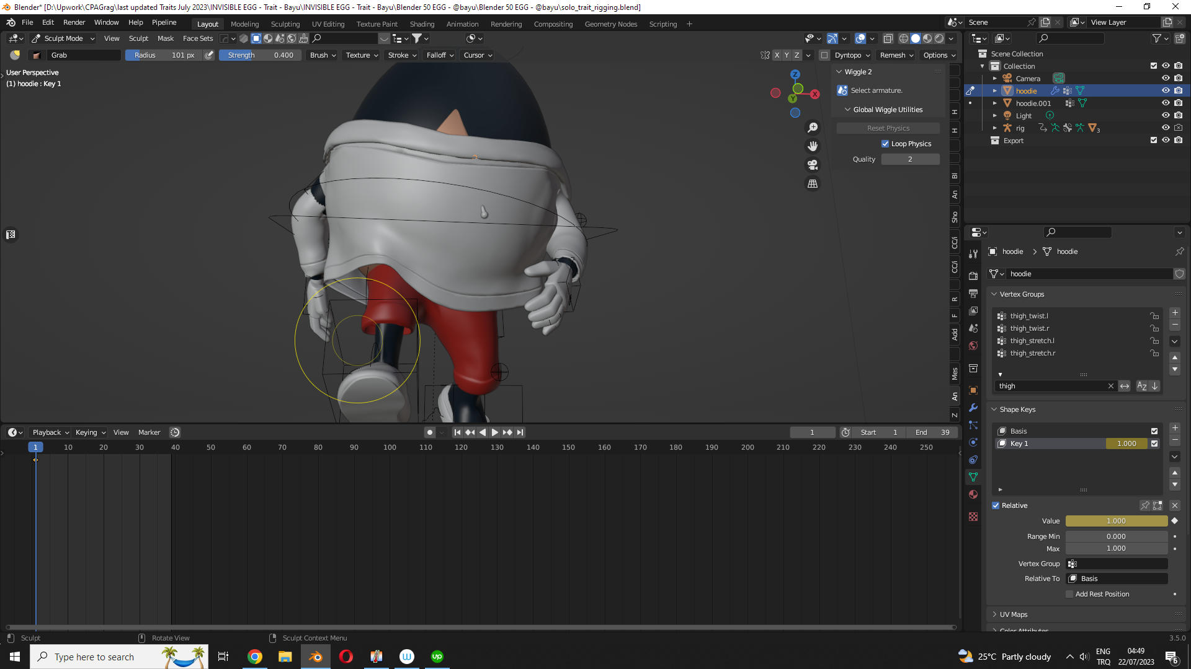Open Modifier properties wrench tab

pos(973,408)
